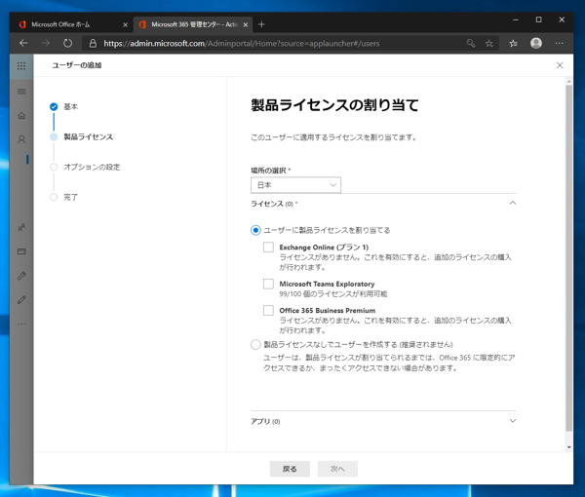
Task: Open the browser profile avatar
Action: 536,43
